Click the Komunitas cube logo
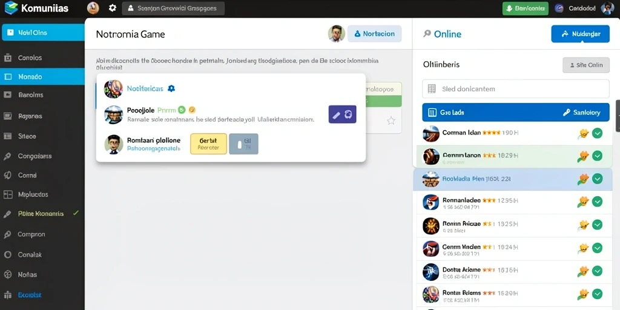 (x=11, y=8)
